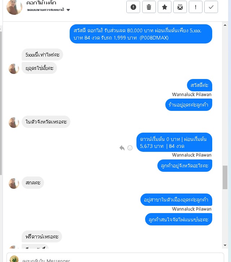Click reply arrow beside 5,673 baht message
Screen dimensions: 231x262
122,148
